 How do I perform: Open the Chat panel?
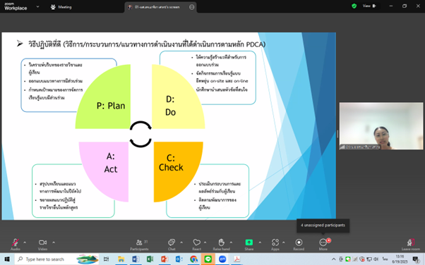click(172, 244)
